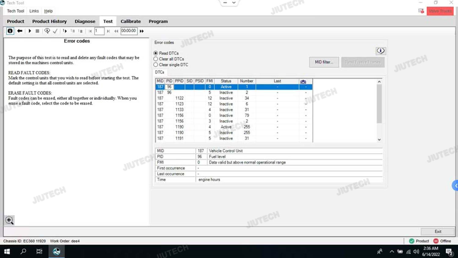Open the Help menu
Image resolution: width=458 pixels, height=258 pixels.
(x=48, y=11)
